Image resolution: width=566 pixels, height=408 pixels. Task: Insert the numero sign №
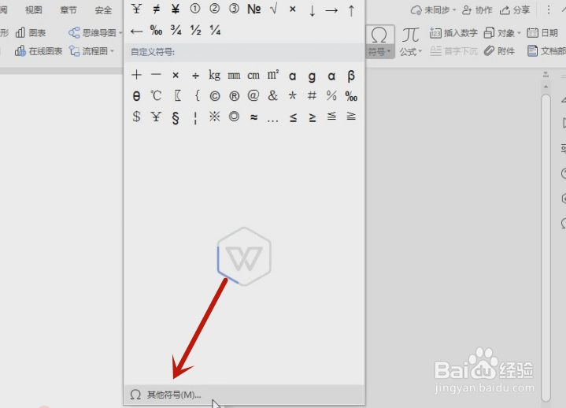(x=254, y=9)
